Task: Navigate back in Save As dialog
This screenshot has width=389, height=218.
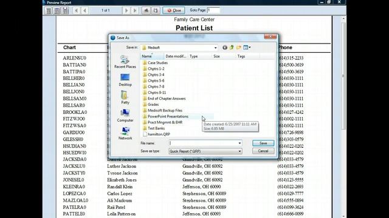Action: coord(225,47)
